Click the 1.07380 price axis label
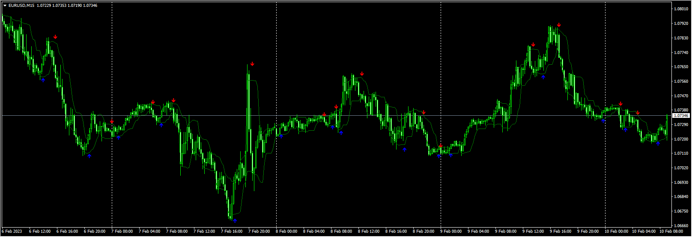Screen dimensions: 692x237 click(x=681, y=110)
